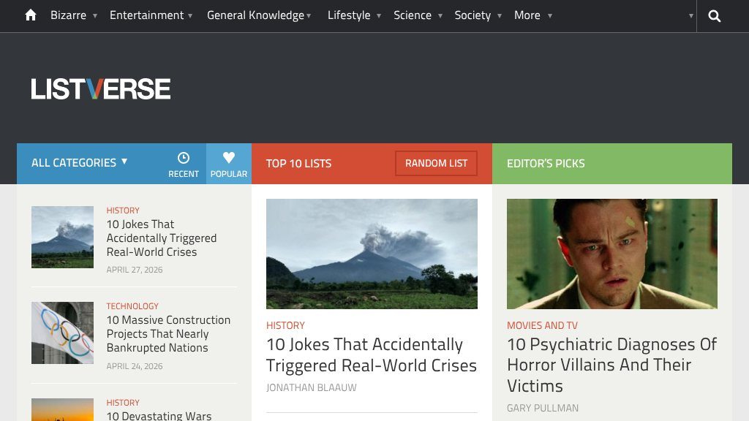Screen dimensions: 749x421
Task: Open the Lifestyle menu item
Action: click(349, 15)
